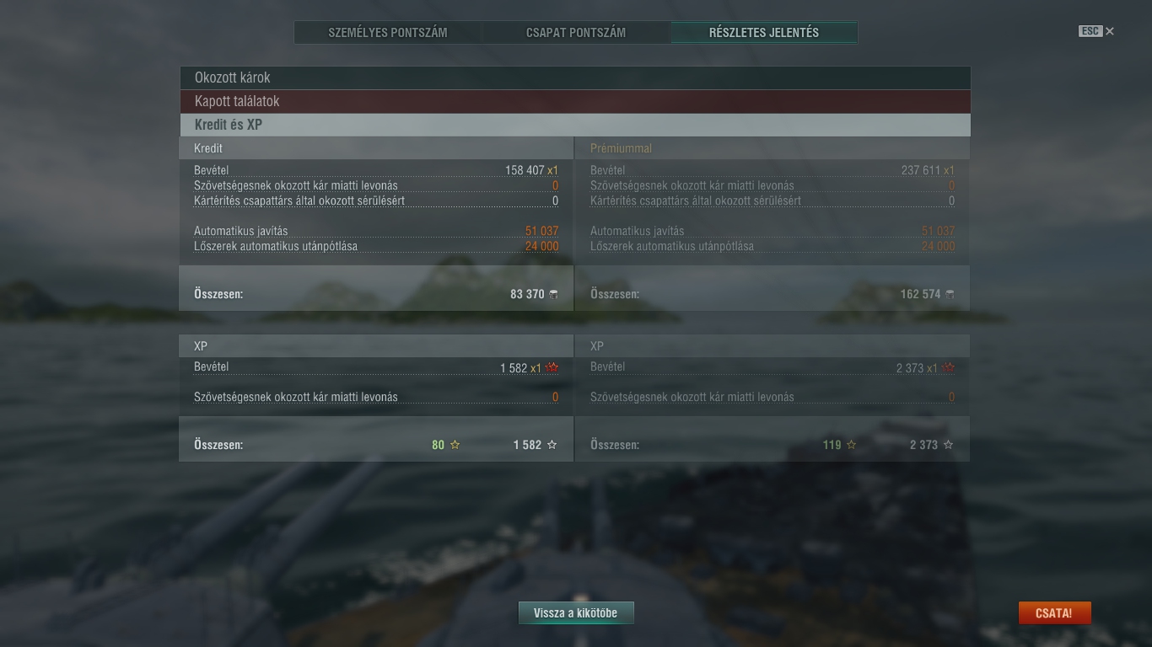
Task: Click the Prémiummal column header
Action: tap(621, 148)
